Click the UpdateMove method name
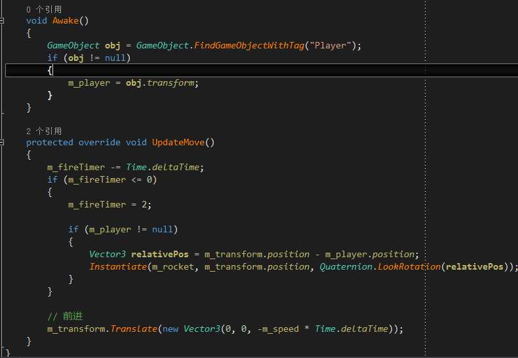The height and width of the screenshot is (358, 518). 178,143
